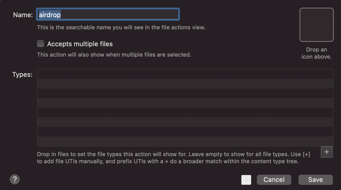Enable Accepts multiple files checkbox
341x190 pixels.
[x=41, y=44]
